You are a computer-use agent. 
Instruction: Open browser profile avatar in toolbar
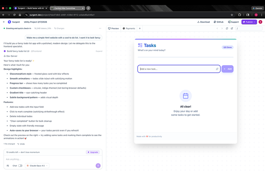(x=256, y=15)
